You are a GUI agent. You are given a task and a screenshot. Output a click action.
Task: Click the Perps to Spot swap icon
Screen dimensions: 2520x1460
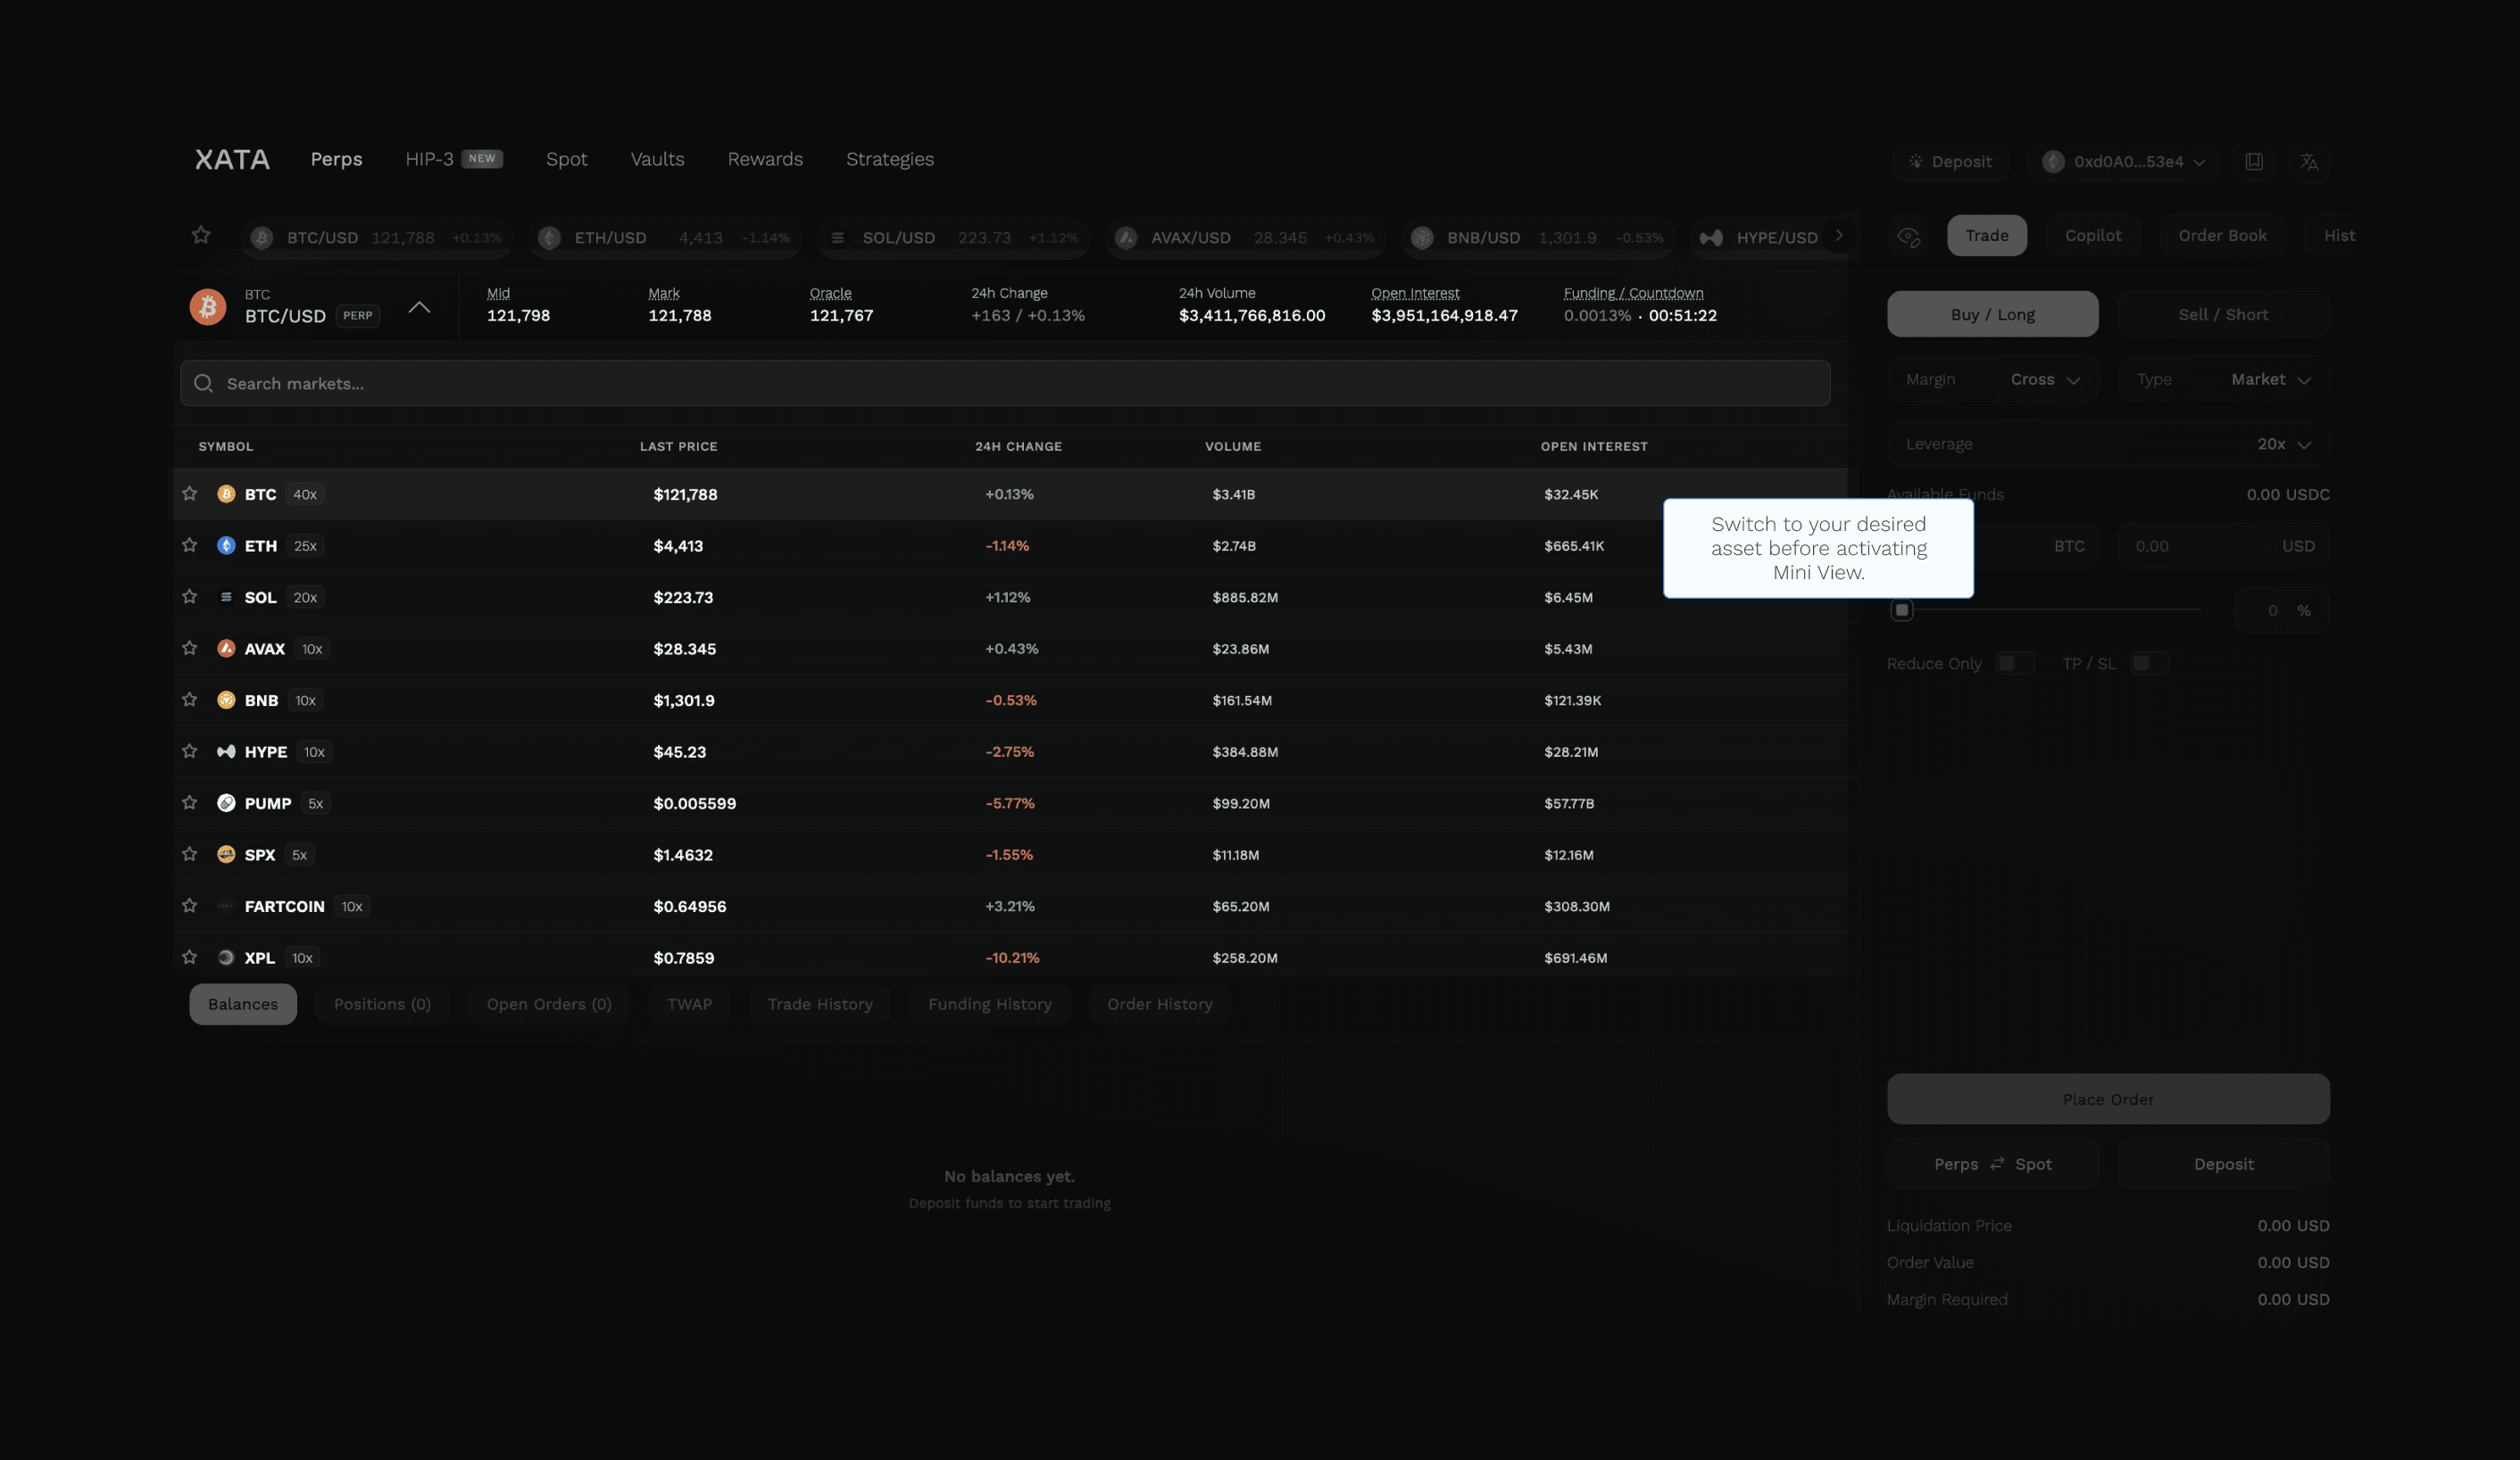coord(1996,1164)
